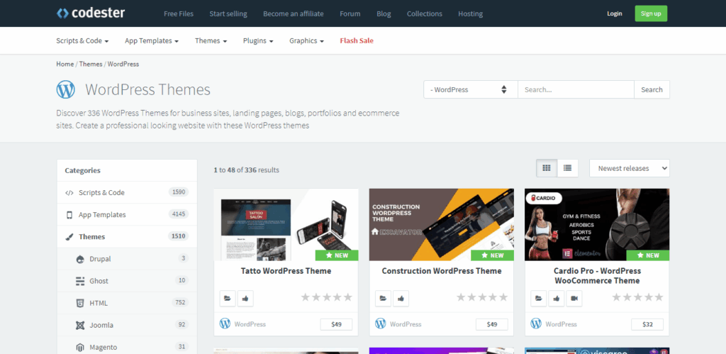Click the thumbs-up icon on Tatto WordPress Theme

[244, 298]
